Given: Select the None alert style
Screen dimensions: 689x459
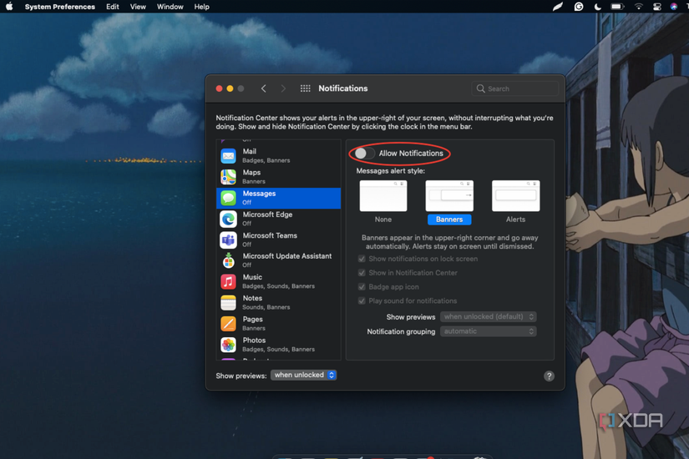Looking at the screenshot, I should (383, 202).
